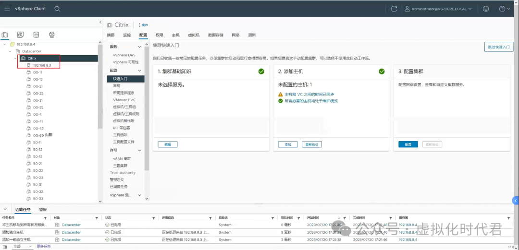Image resolution: width=519 pixels, height=250 pixels.
Task: Open the 更多任务 link
Action: [x=44, y=246]
